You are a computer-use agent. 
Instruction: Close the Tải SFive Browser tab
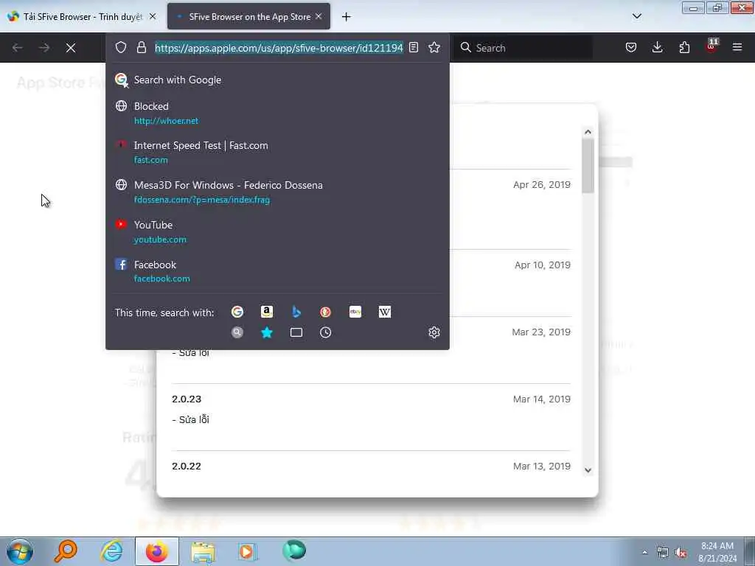(153, 16)
